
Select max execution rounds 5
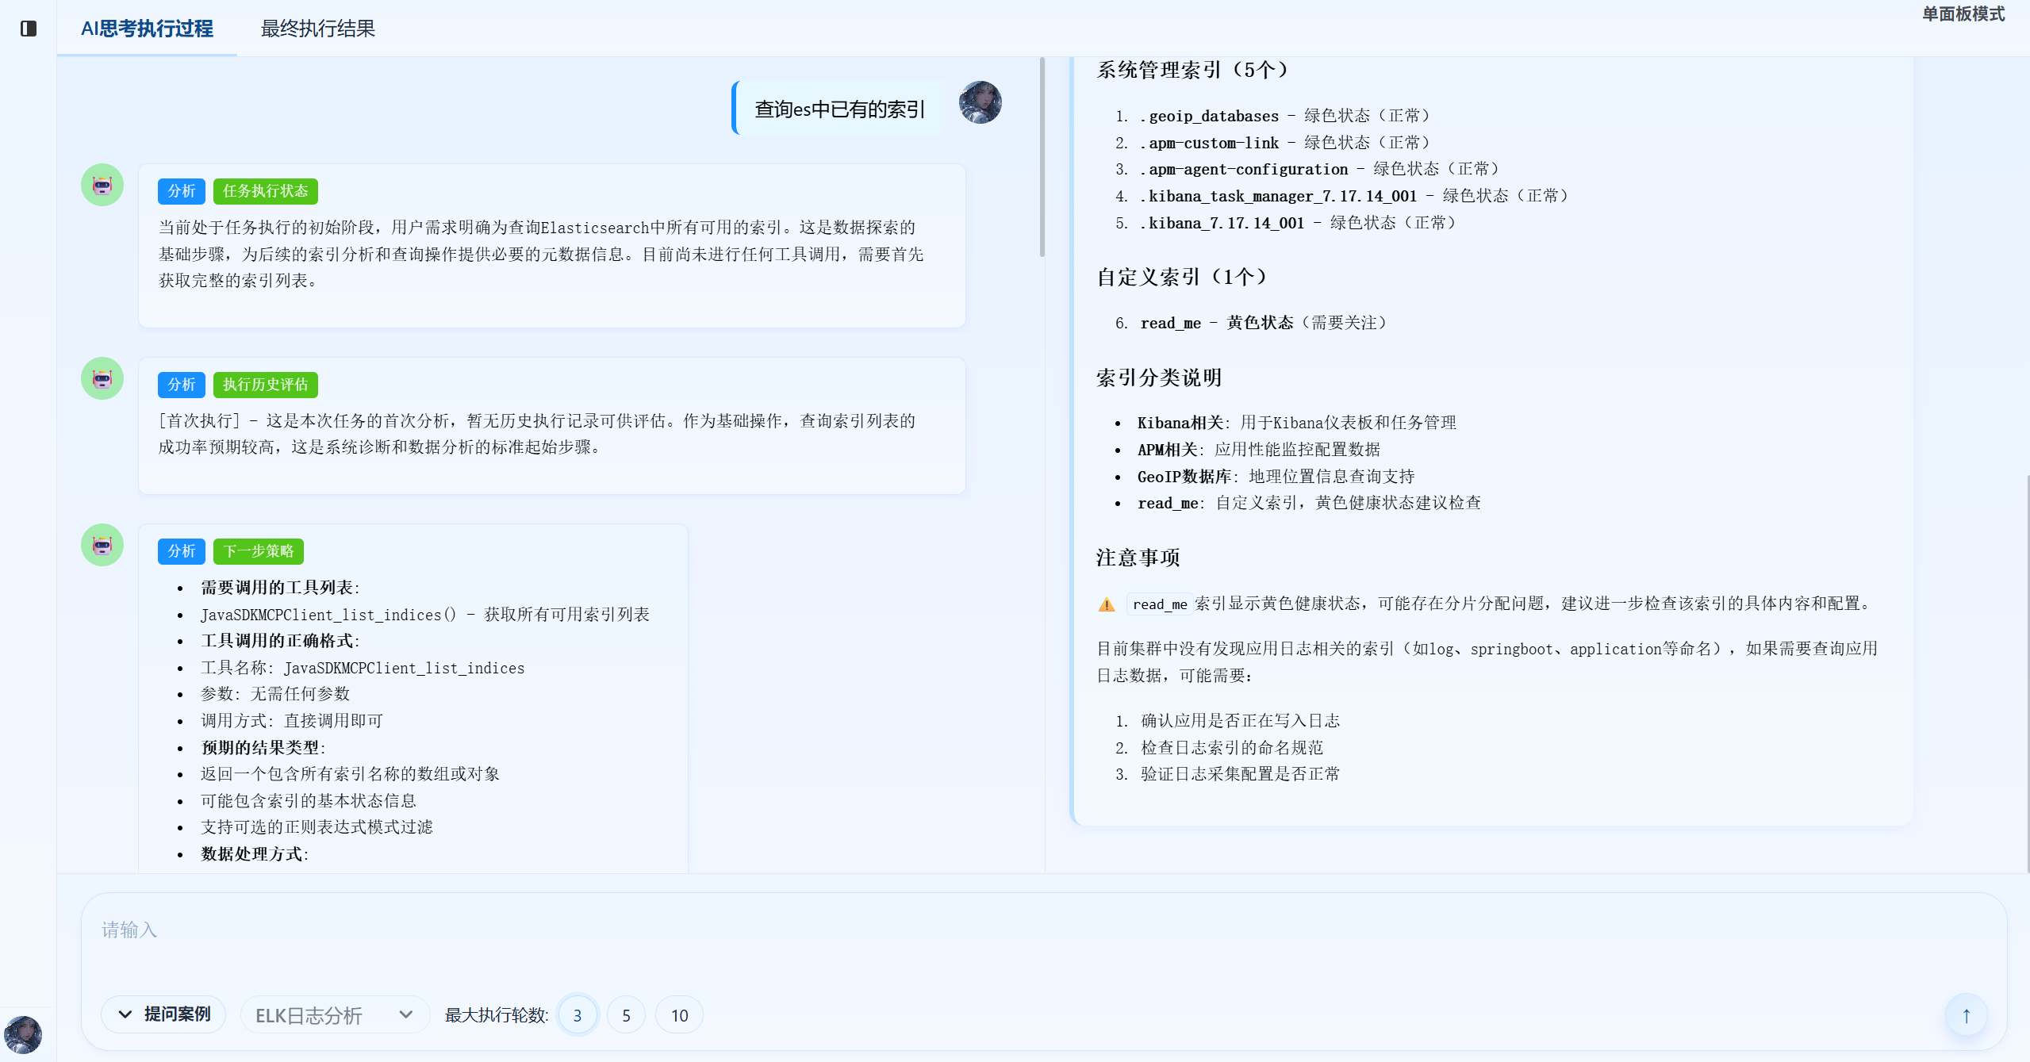[x=626, y=1015]
